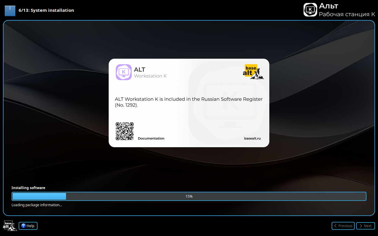Click the 'Installing software' label
The height and width of the screenshot is (236, 378).
pyautogui.click(x=28, y=188)
